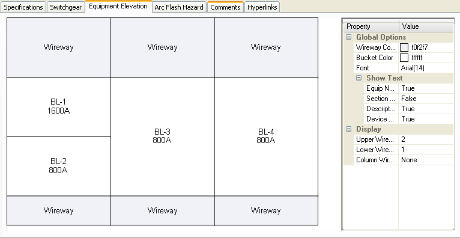Toggle the Description True value

(426, 109)
